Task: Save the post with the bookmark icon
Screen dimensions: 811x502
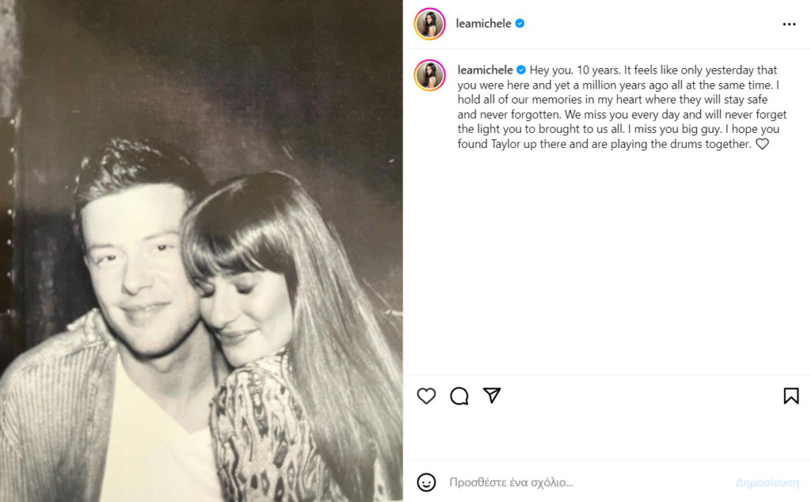Action: [x=790, y=396]
